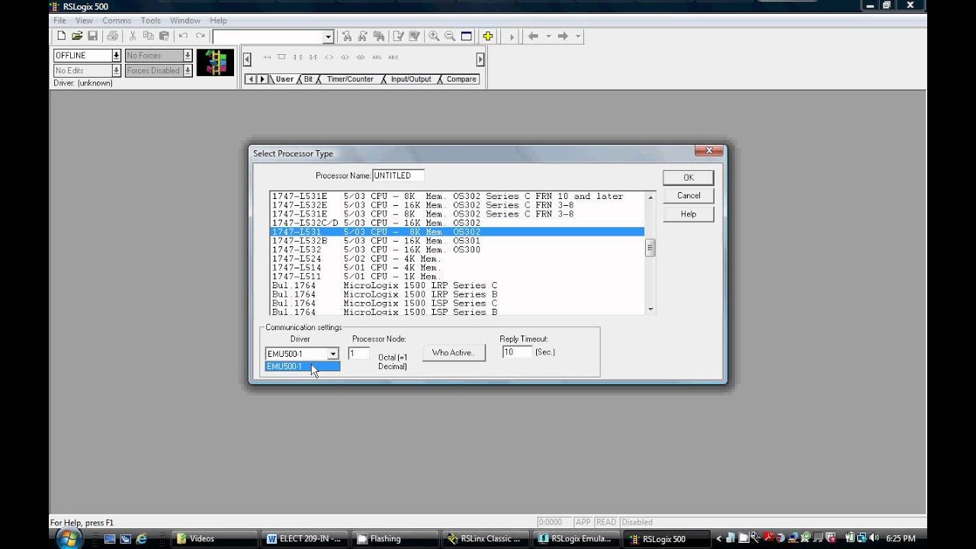The image size is (976, 549).
Task: Open the No Edits dropdown
Action: point(116,71)
